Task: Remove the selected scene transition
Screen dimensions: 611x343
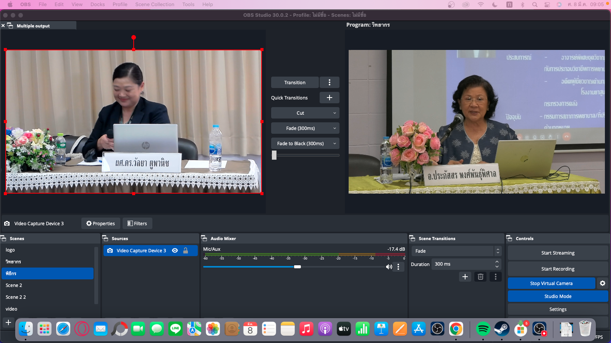Action: coord(480,277)
